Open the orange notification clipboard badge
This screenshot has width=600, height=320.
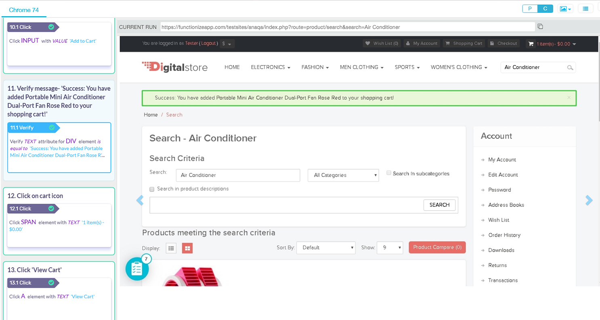137,268
